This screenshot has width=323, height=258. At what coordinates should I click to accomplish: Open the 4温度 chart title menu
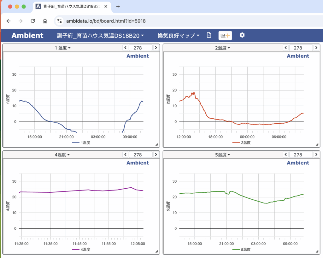(x=62, y=155)
